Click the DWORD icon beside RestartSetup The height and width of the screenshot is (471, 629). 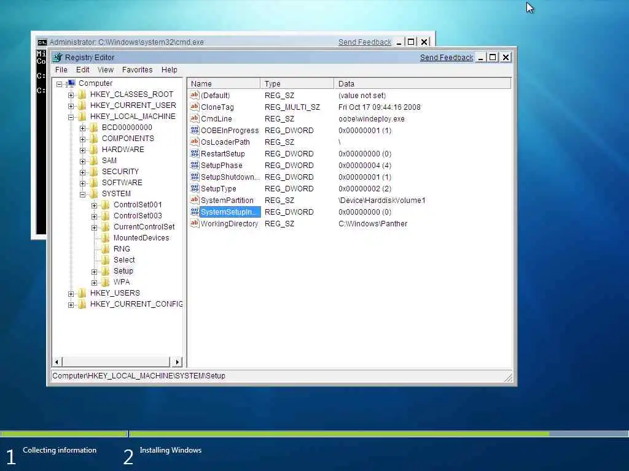(195, 153)
